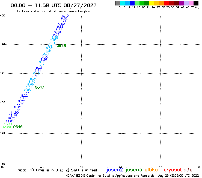Click the '12 hour collection' subtitle
Viewport: 202px width, 178px height.
53,11
